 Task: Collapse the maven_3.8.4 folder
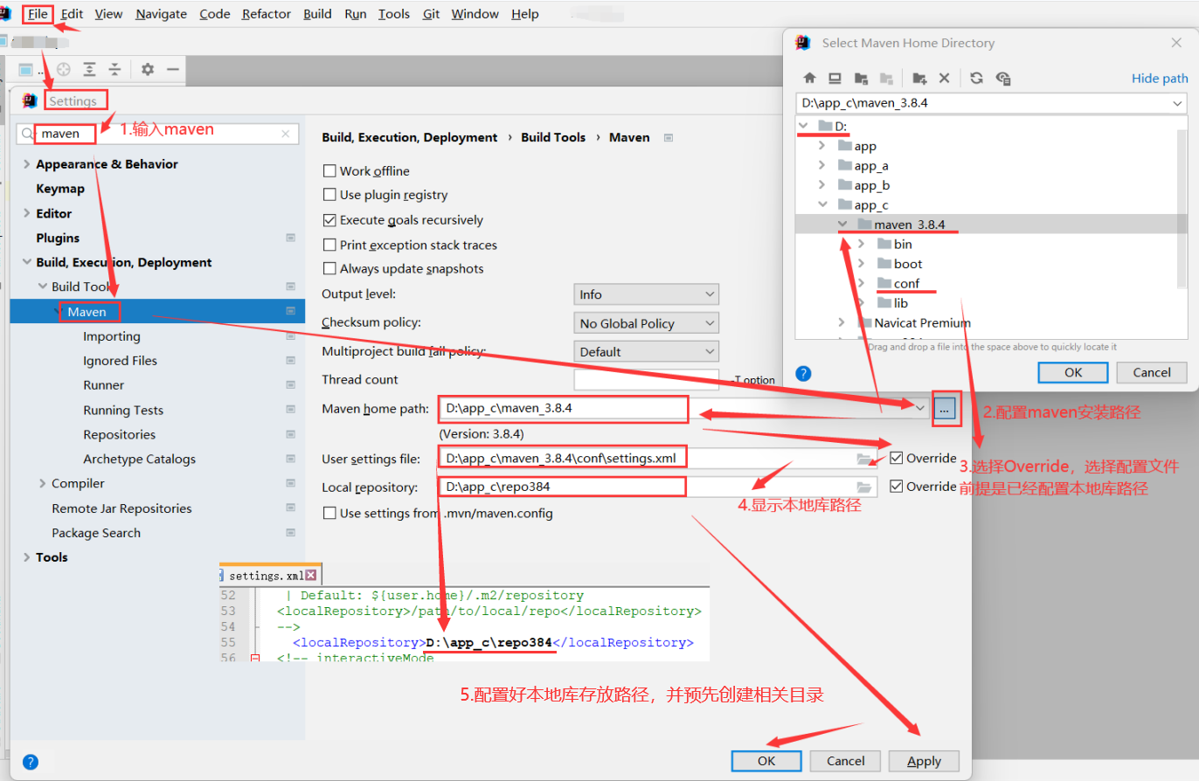point(842,225)
